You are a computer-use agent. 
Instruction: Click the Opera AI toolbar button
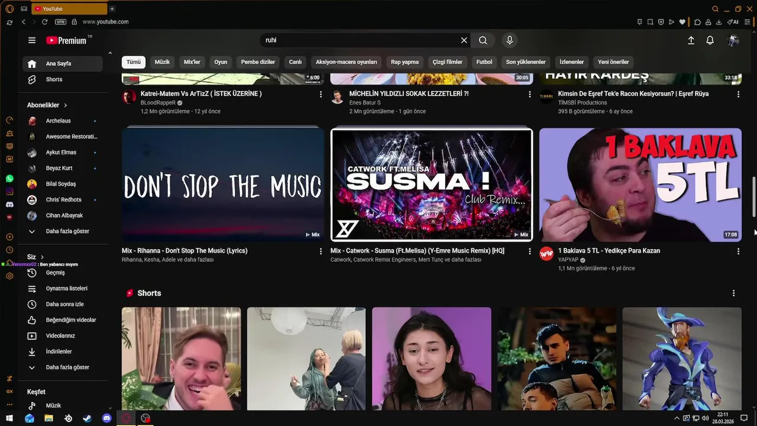[x=733, y=22]
